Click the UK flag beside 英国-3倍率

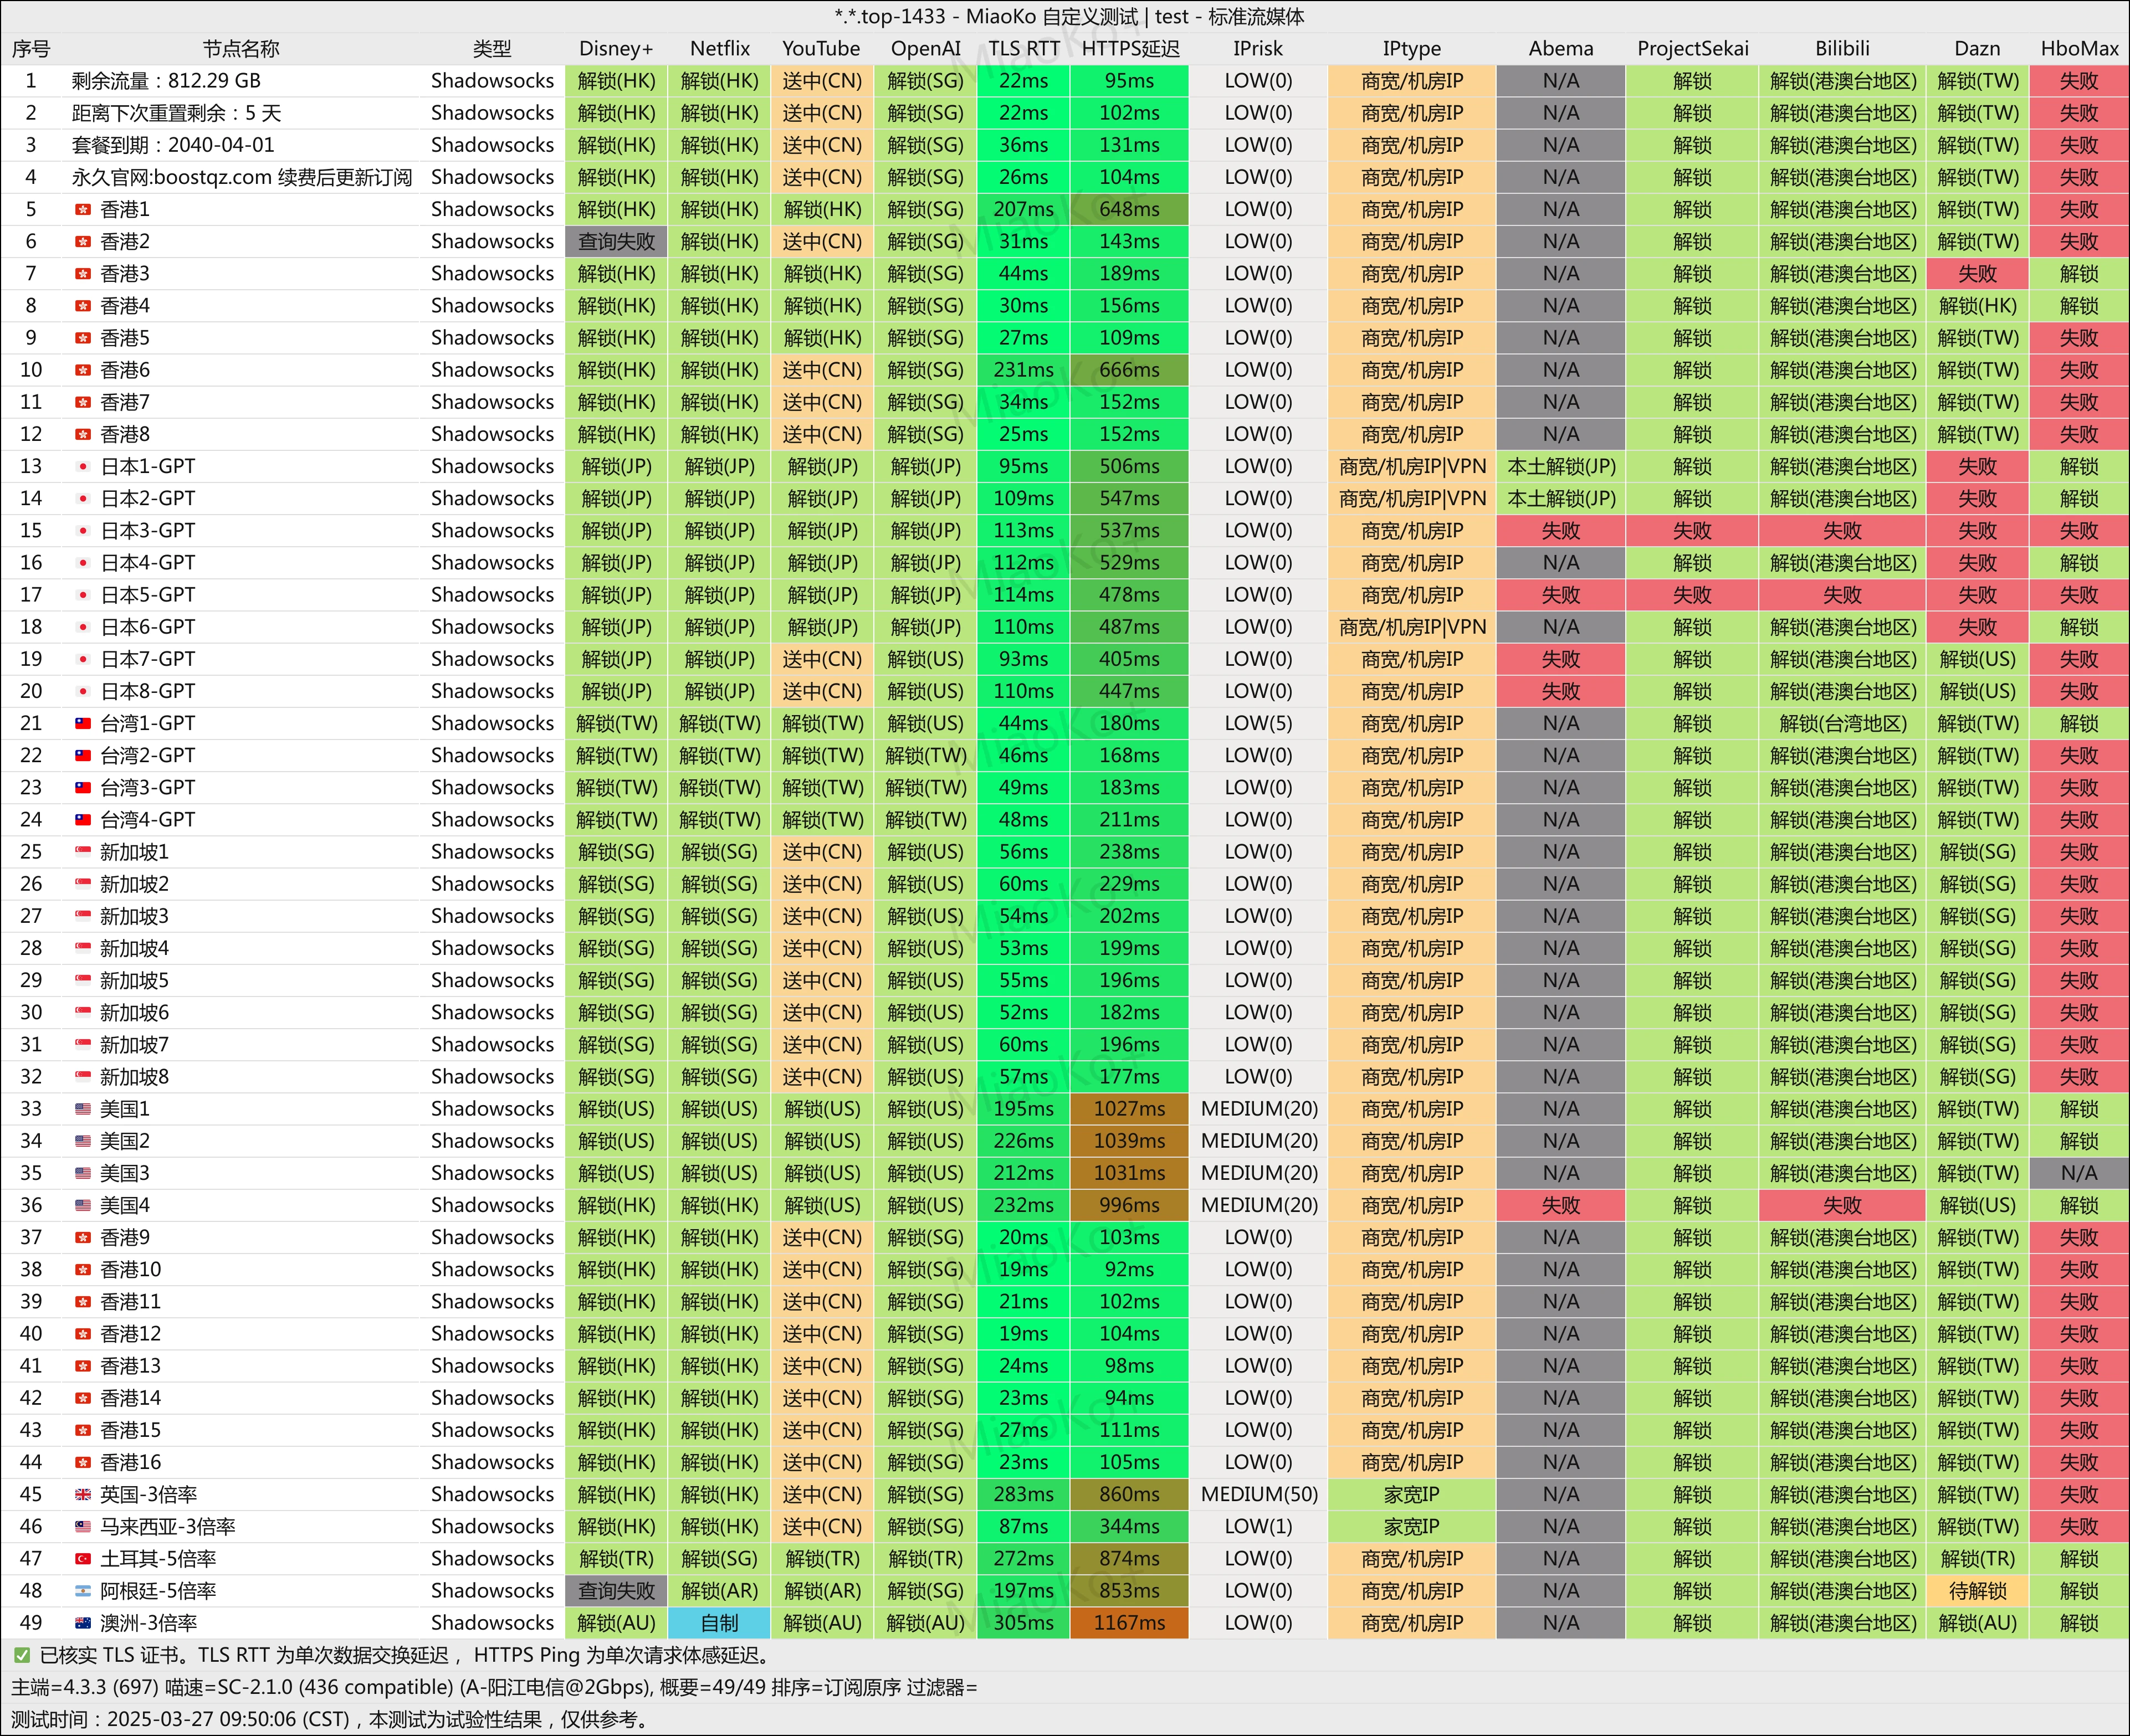(83, 1494)
